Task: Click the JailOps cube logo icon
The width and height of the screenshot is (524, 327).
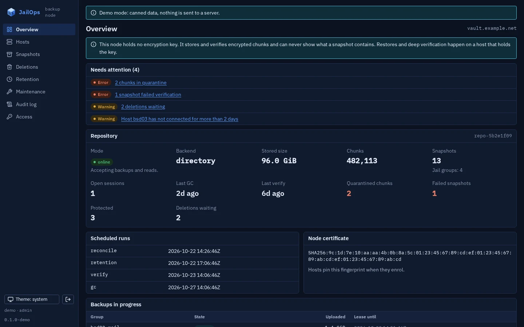Action: coord(11,12)
